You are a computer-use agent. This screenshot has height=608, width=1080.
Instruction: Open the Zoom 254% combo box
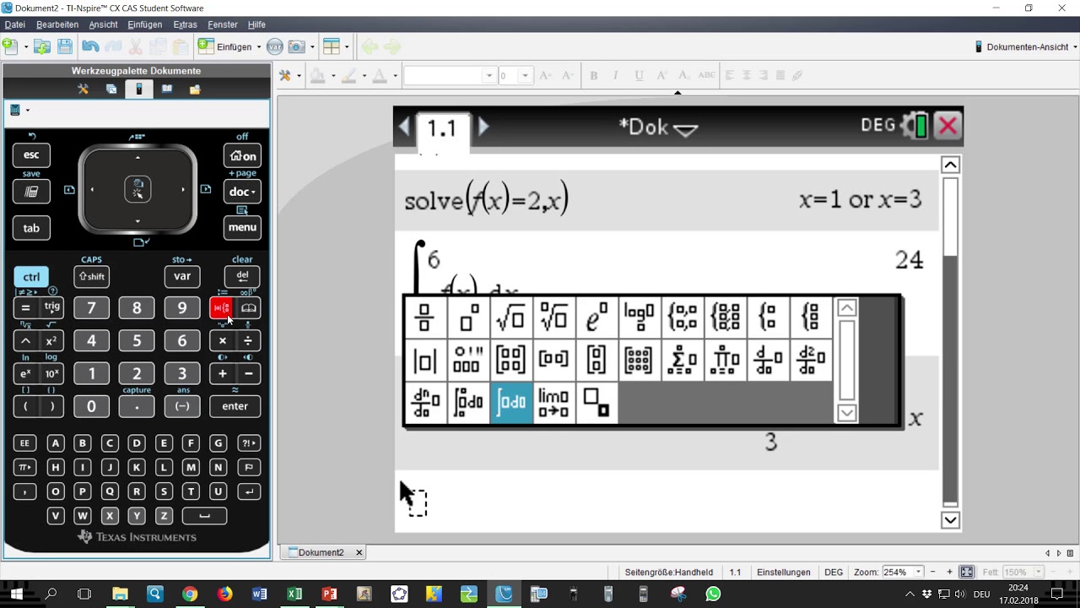pyautogui.click(x=903, y=572)
